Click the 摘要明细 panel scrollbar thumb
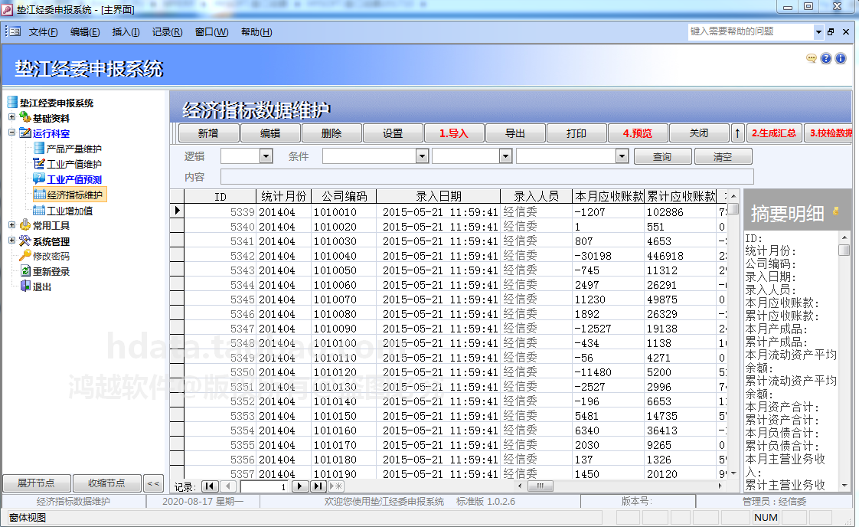 coord(844,250)
